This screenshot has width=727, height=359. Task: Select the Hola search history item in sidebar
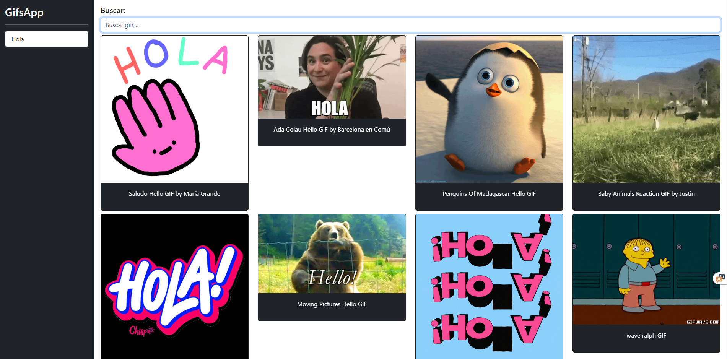tap(46, 39)
